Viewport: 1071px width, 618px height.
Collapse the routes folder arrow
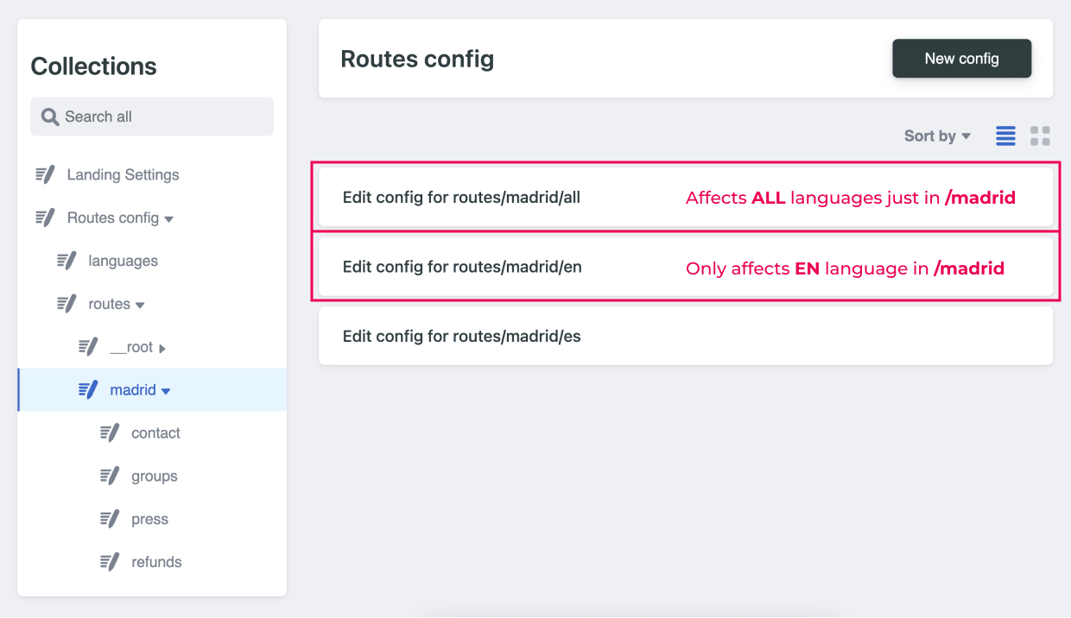tap(140, 305)
